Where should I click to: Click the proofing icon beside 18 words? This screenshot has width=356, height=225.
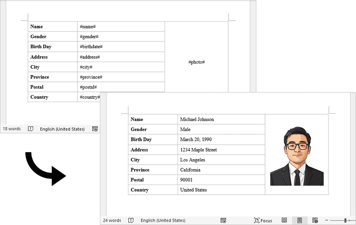coord(30,129)
